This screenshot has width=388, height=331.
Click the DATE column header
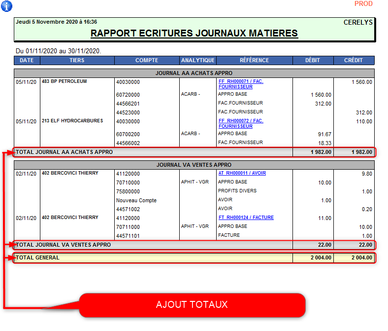pyautogui.click(x=27, y=60)
